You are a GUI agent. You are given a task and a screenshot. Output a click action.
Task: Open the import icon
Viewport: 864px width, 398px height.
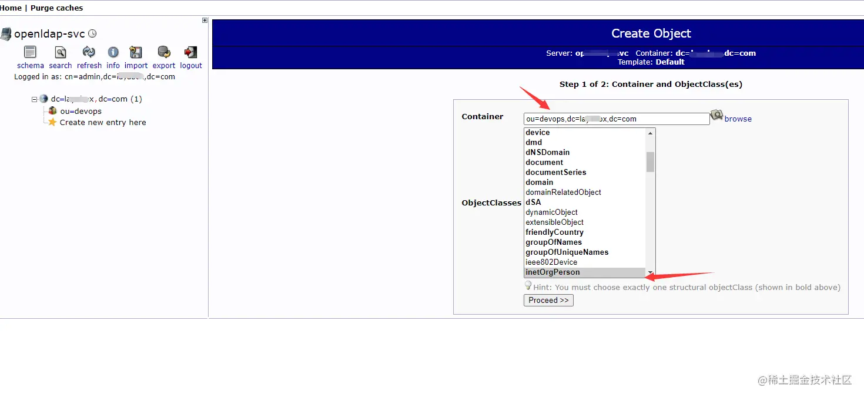tap(136, 52)
